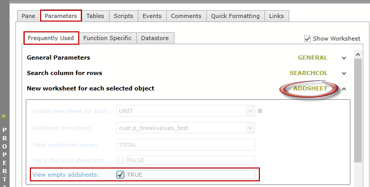Click the FALSE value field

pyautogui.click(x=191, y=160)
